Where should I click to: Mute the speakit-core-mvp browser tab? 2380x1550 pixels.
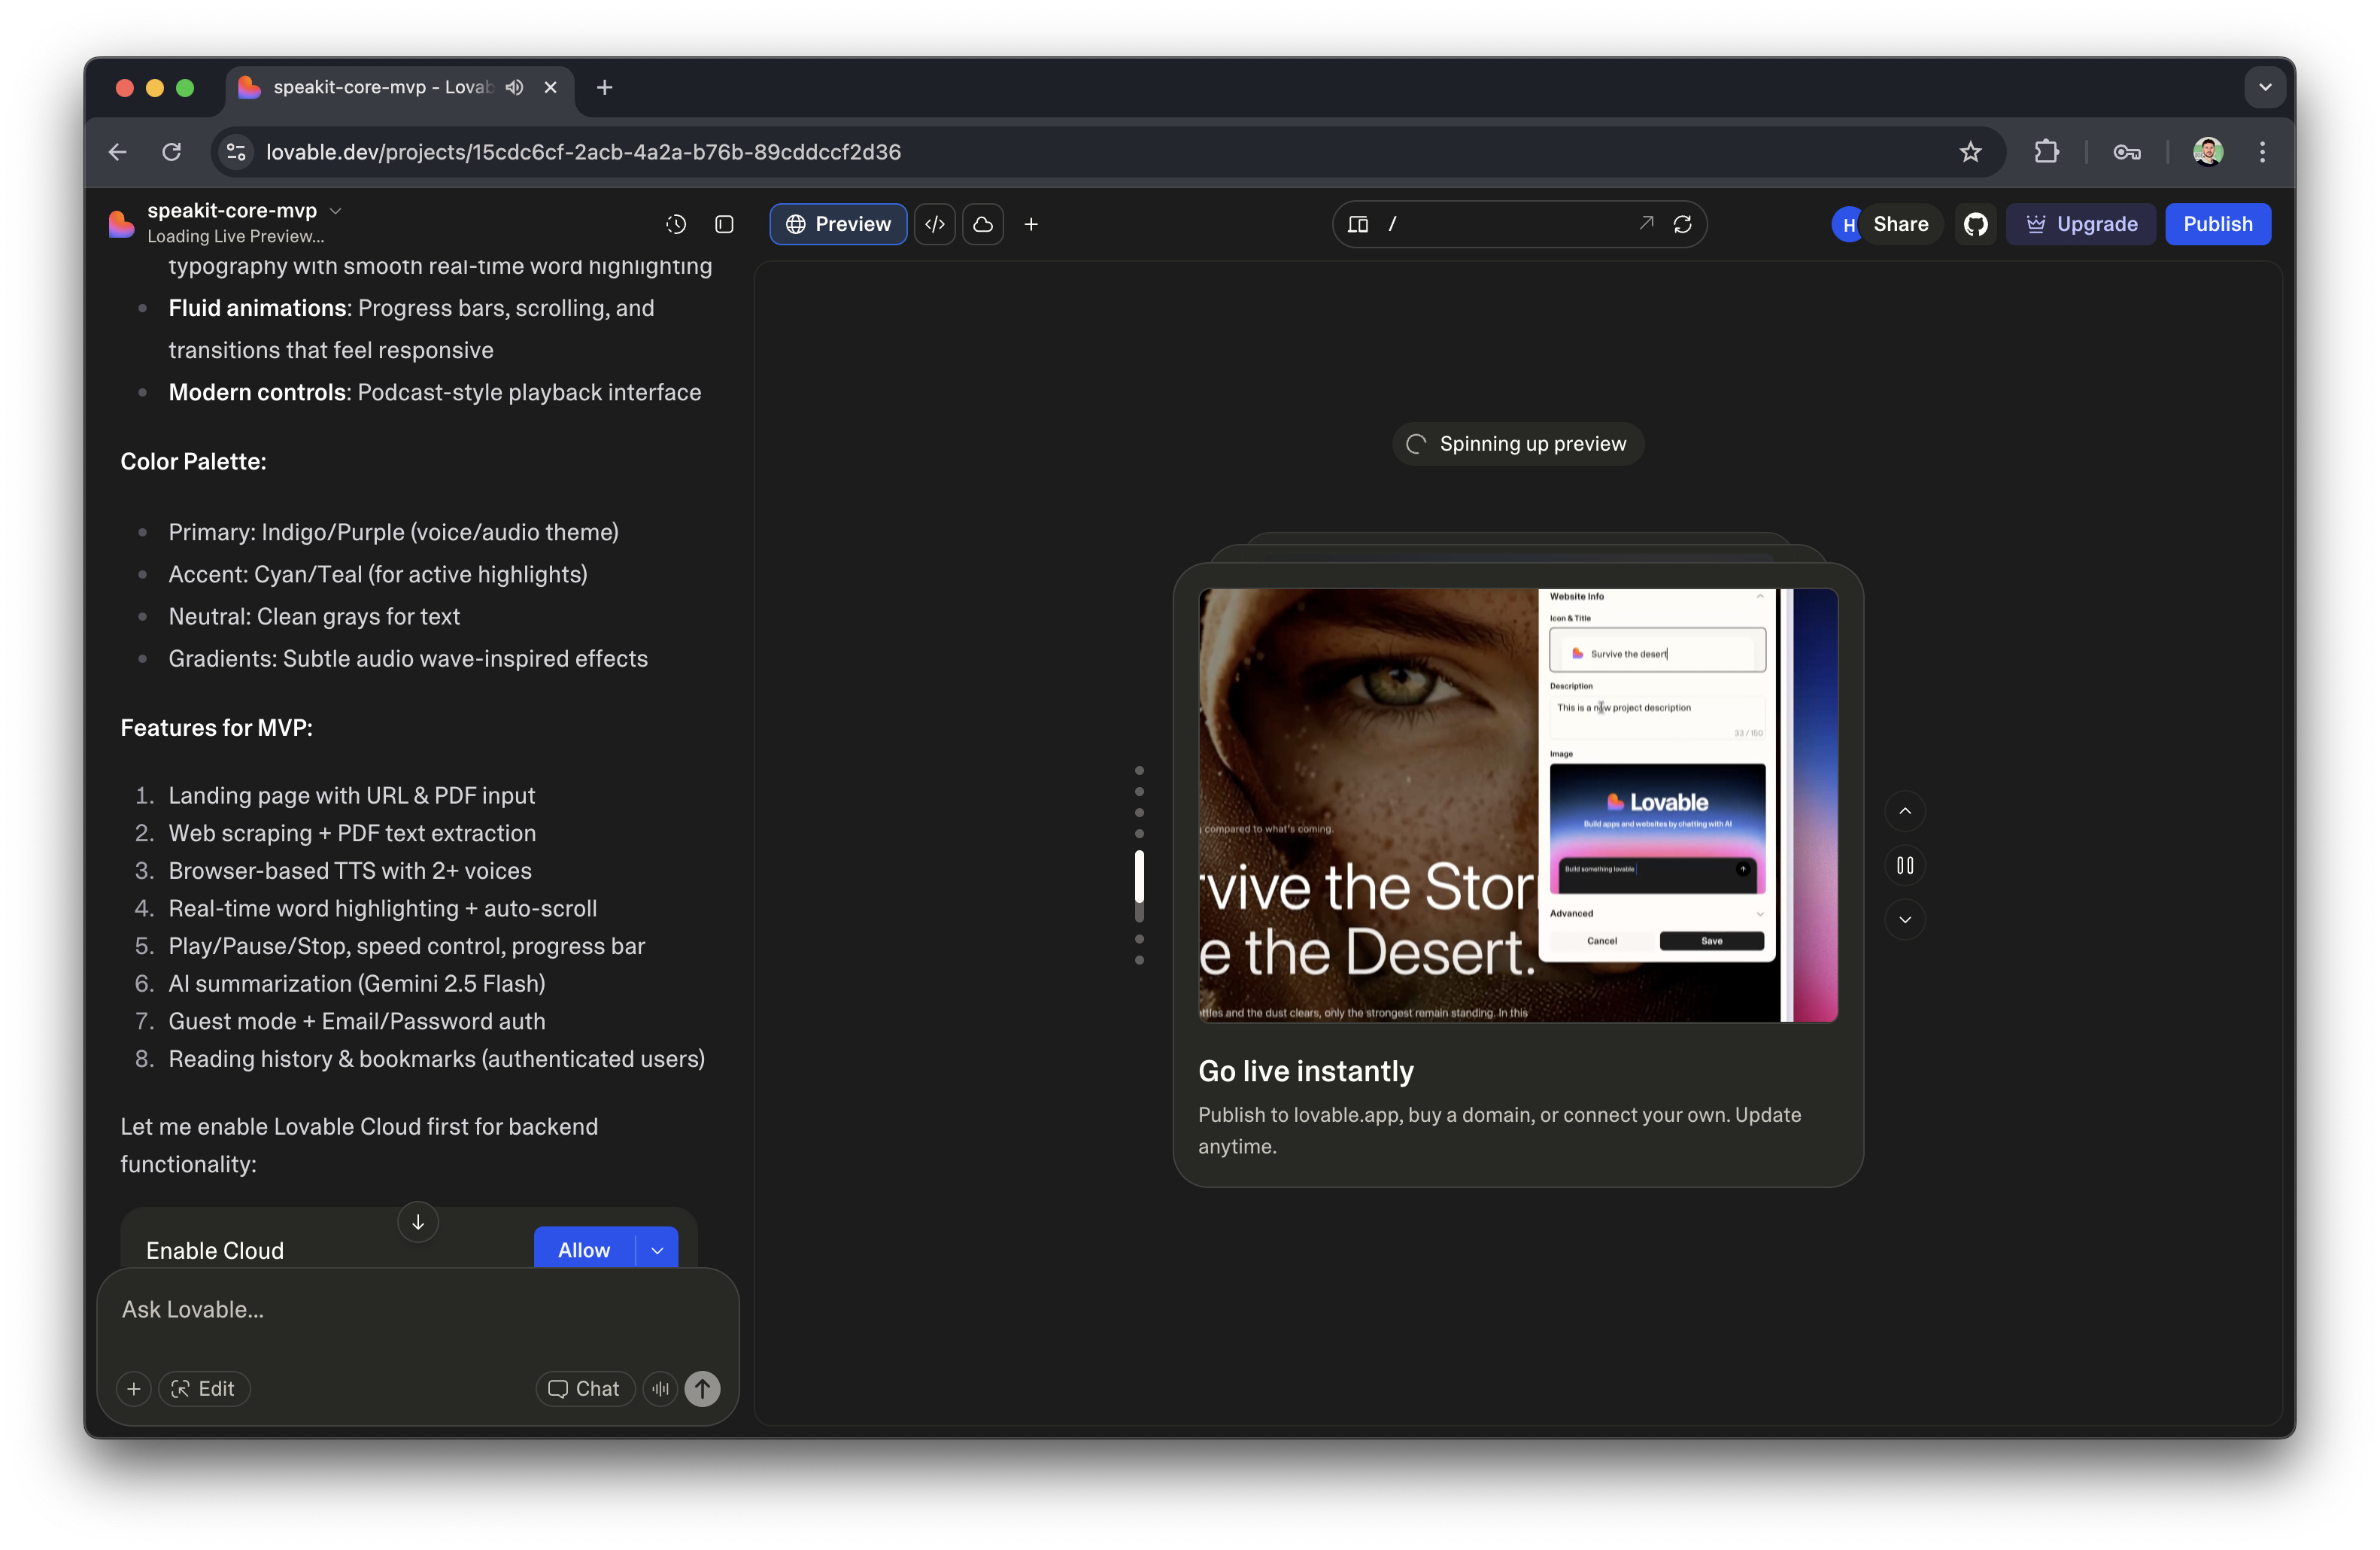(x=514, y=87)
